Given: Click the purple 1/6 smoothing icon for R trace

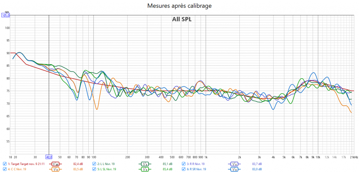Looking at the screenshot, I should (x=234, y=164).
